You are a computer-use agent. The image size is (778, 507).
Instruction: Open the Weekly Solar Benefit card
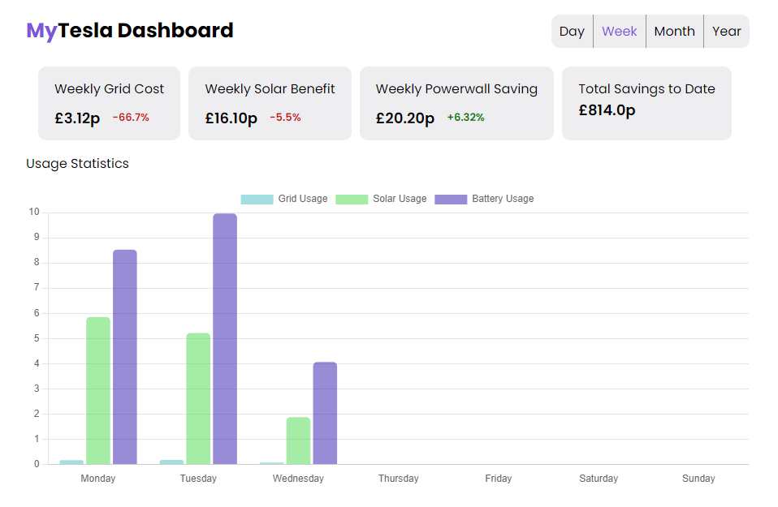(x=270, y=104)
